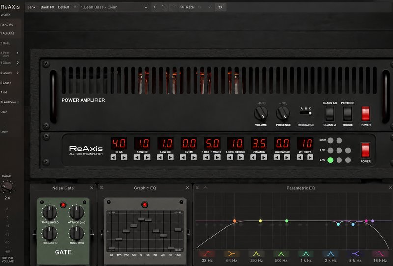This screenshot has width=393, height=266.
Task: Flip the CLASS AB / CLASS A switch
Action: click(330, 114)
